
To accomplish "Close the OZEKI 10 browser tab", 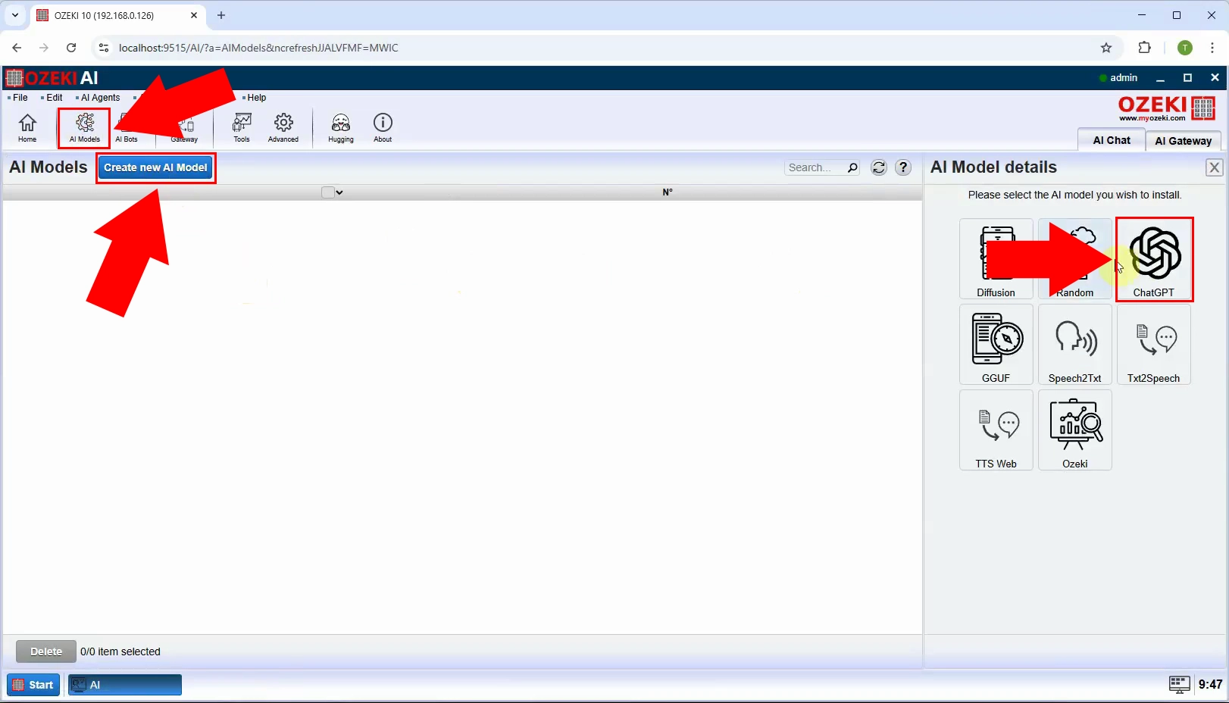I will pos(194,15).
